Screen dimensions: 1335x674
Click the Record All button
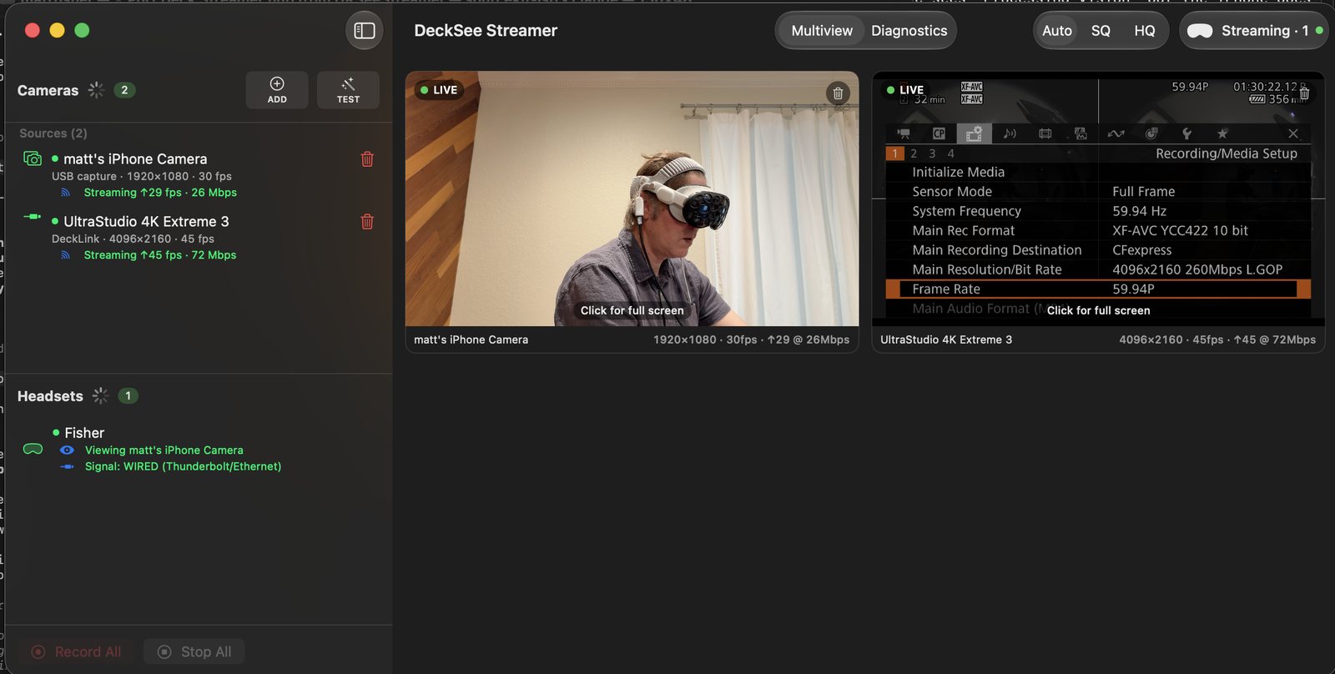coord(77,652)
